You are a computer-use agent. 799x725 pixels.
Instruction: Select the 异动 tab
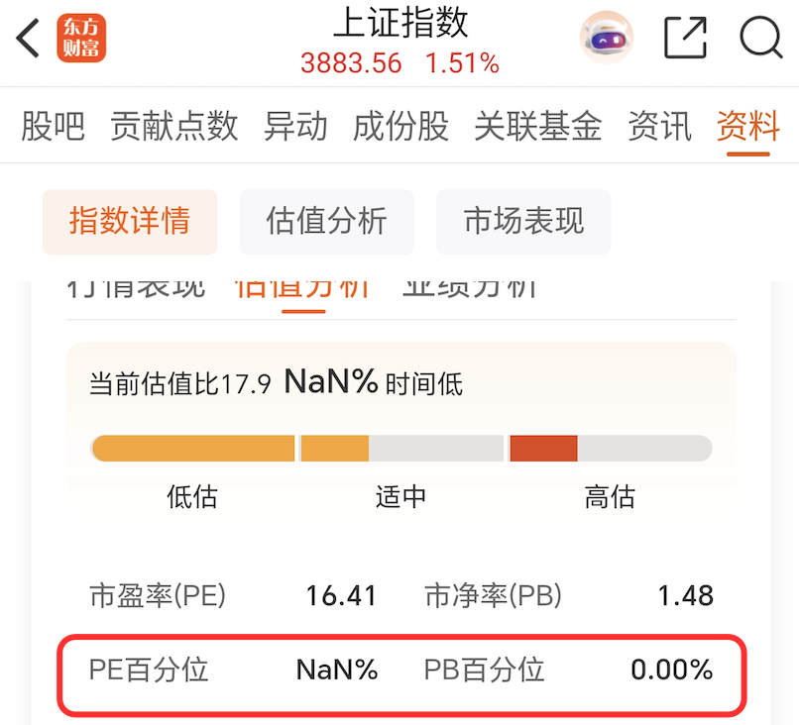pyautogui.click(x=295, y=126)
